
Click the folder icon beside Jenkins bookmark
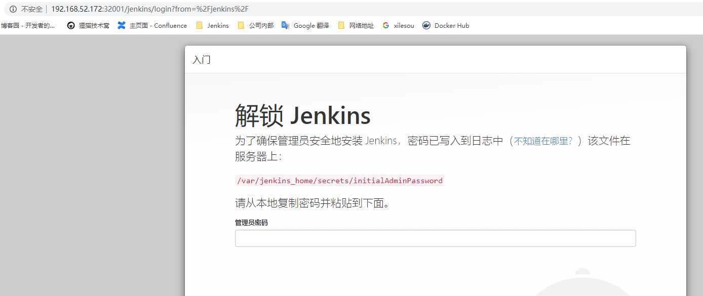[200, 25]
